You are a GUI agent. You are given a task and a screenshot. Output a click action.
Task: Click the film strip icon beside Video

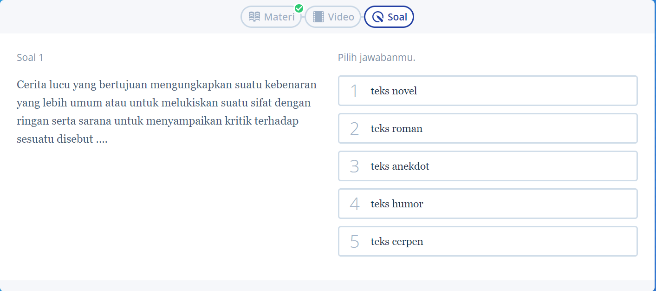318,17
